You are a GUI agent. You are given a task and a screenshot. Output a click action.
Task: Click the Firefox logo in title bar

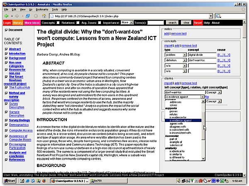[x=5, y=4]
